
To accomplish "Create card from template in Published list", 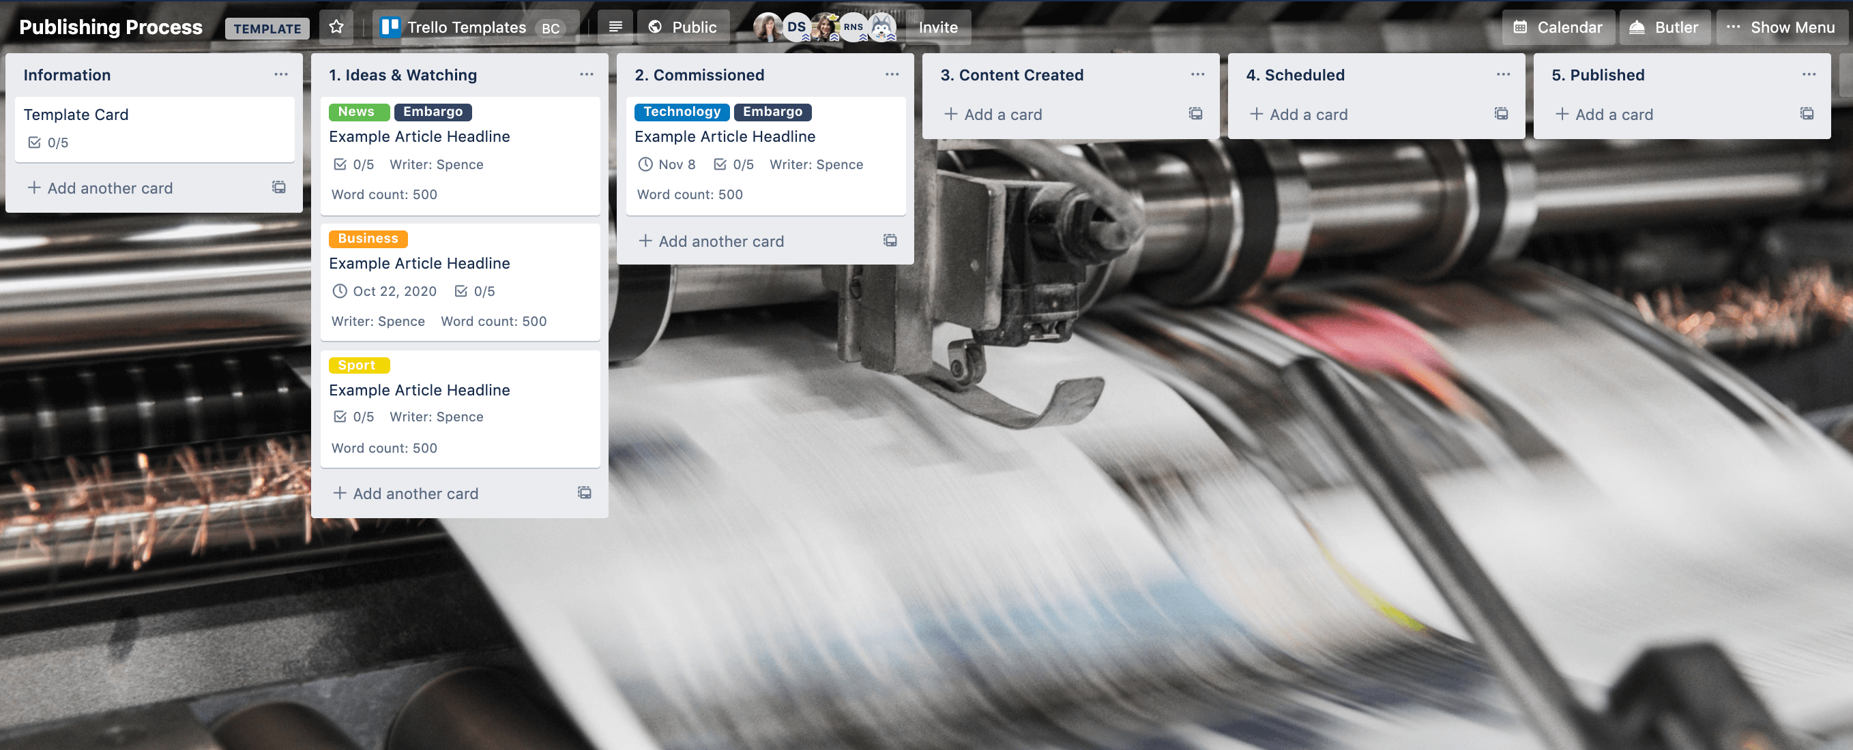I will pyautogui.click(x=1807, y=114).
